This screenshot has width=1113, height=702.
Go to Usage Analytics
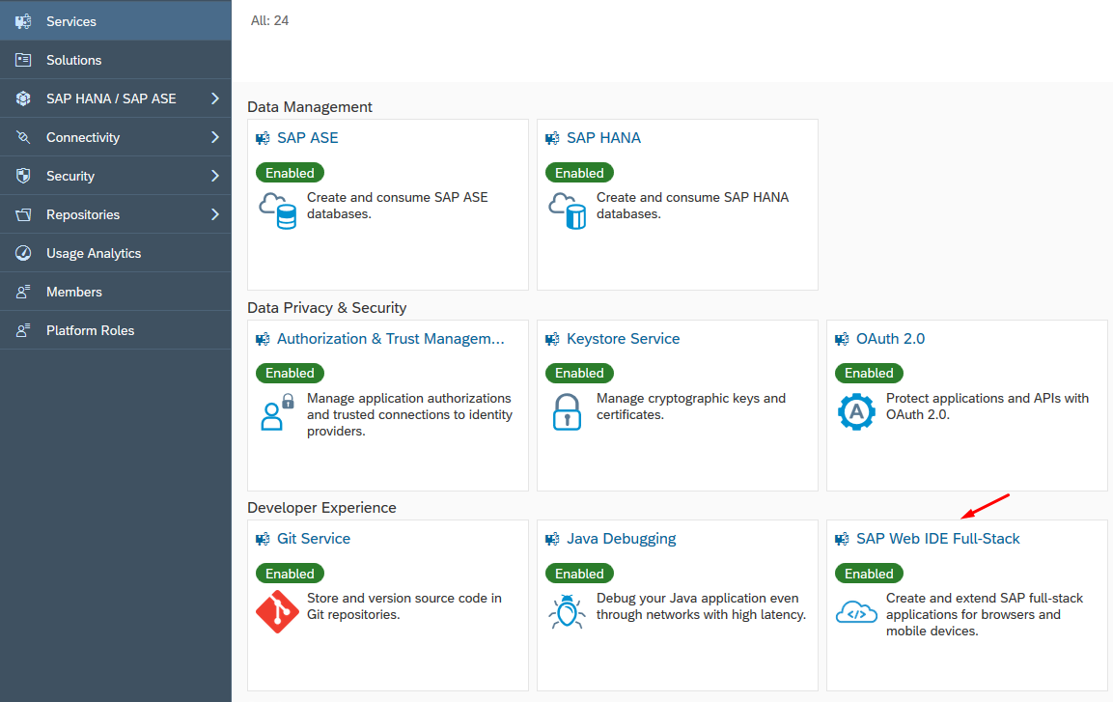click(x=116, y=253)
